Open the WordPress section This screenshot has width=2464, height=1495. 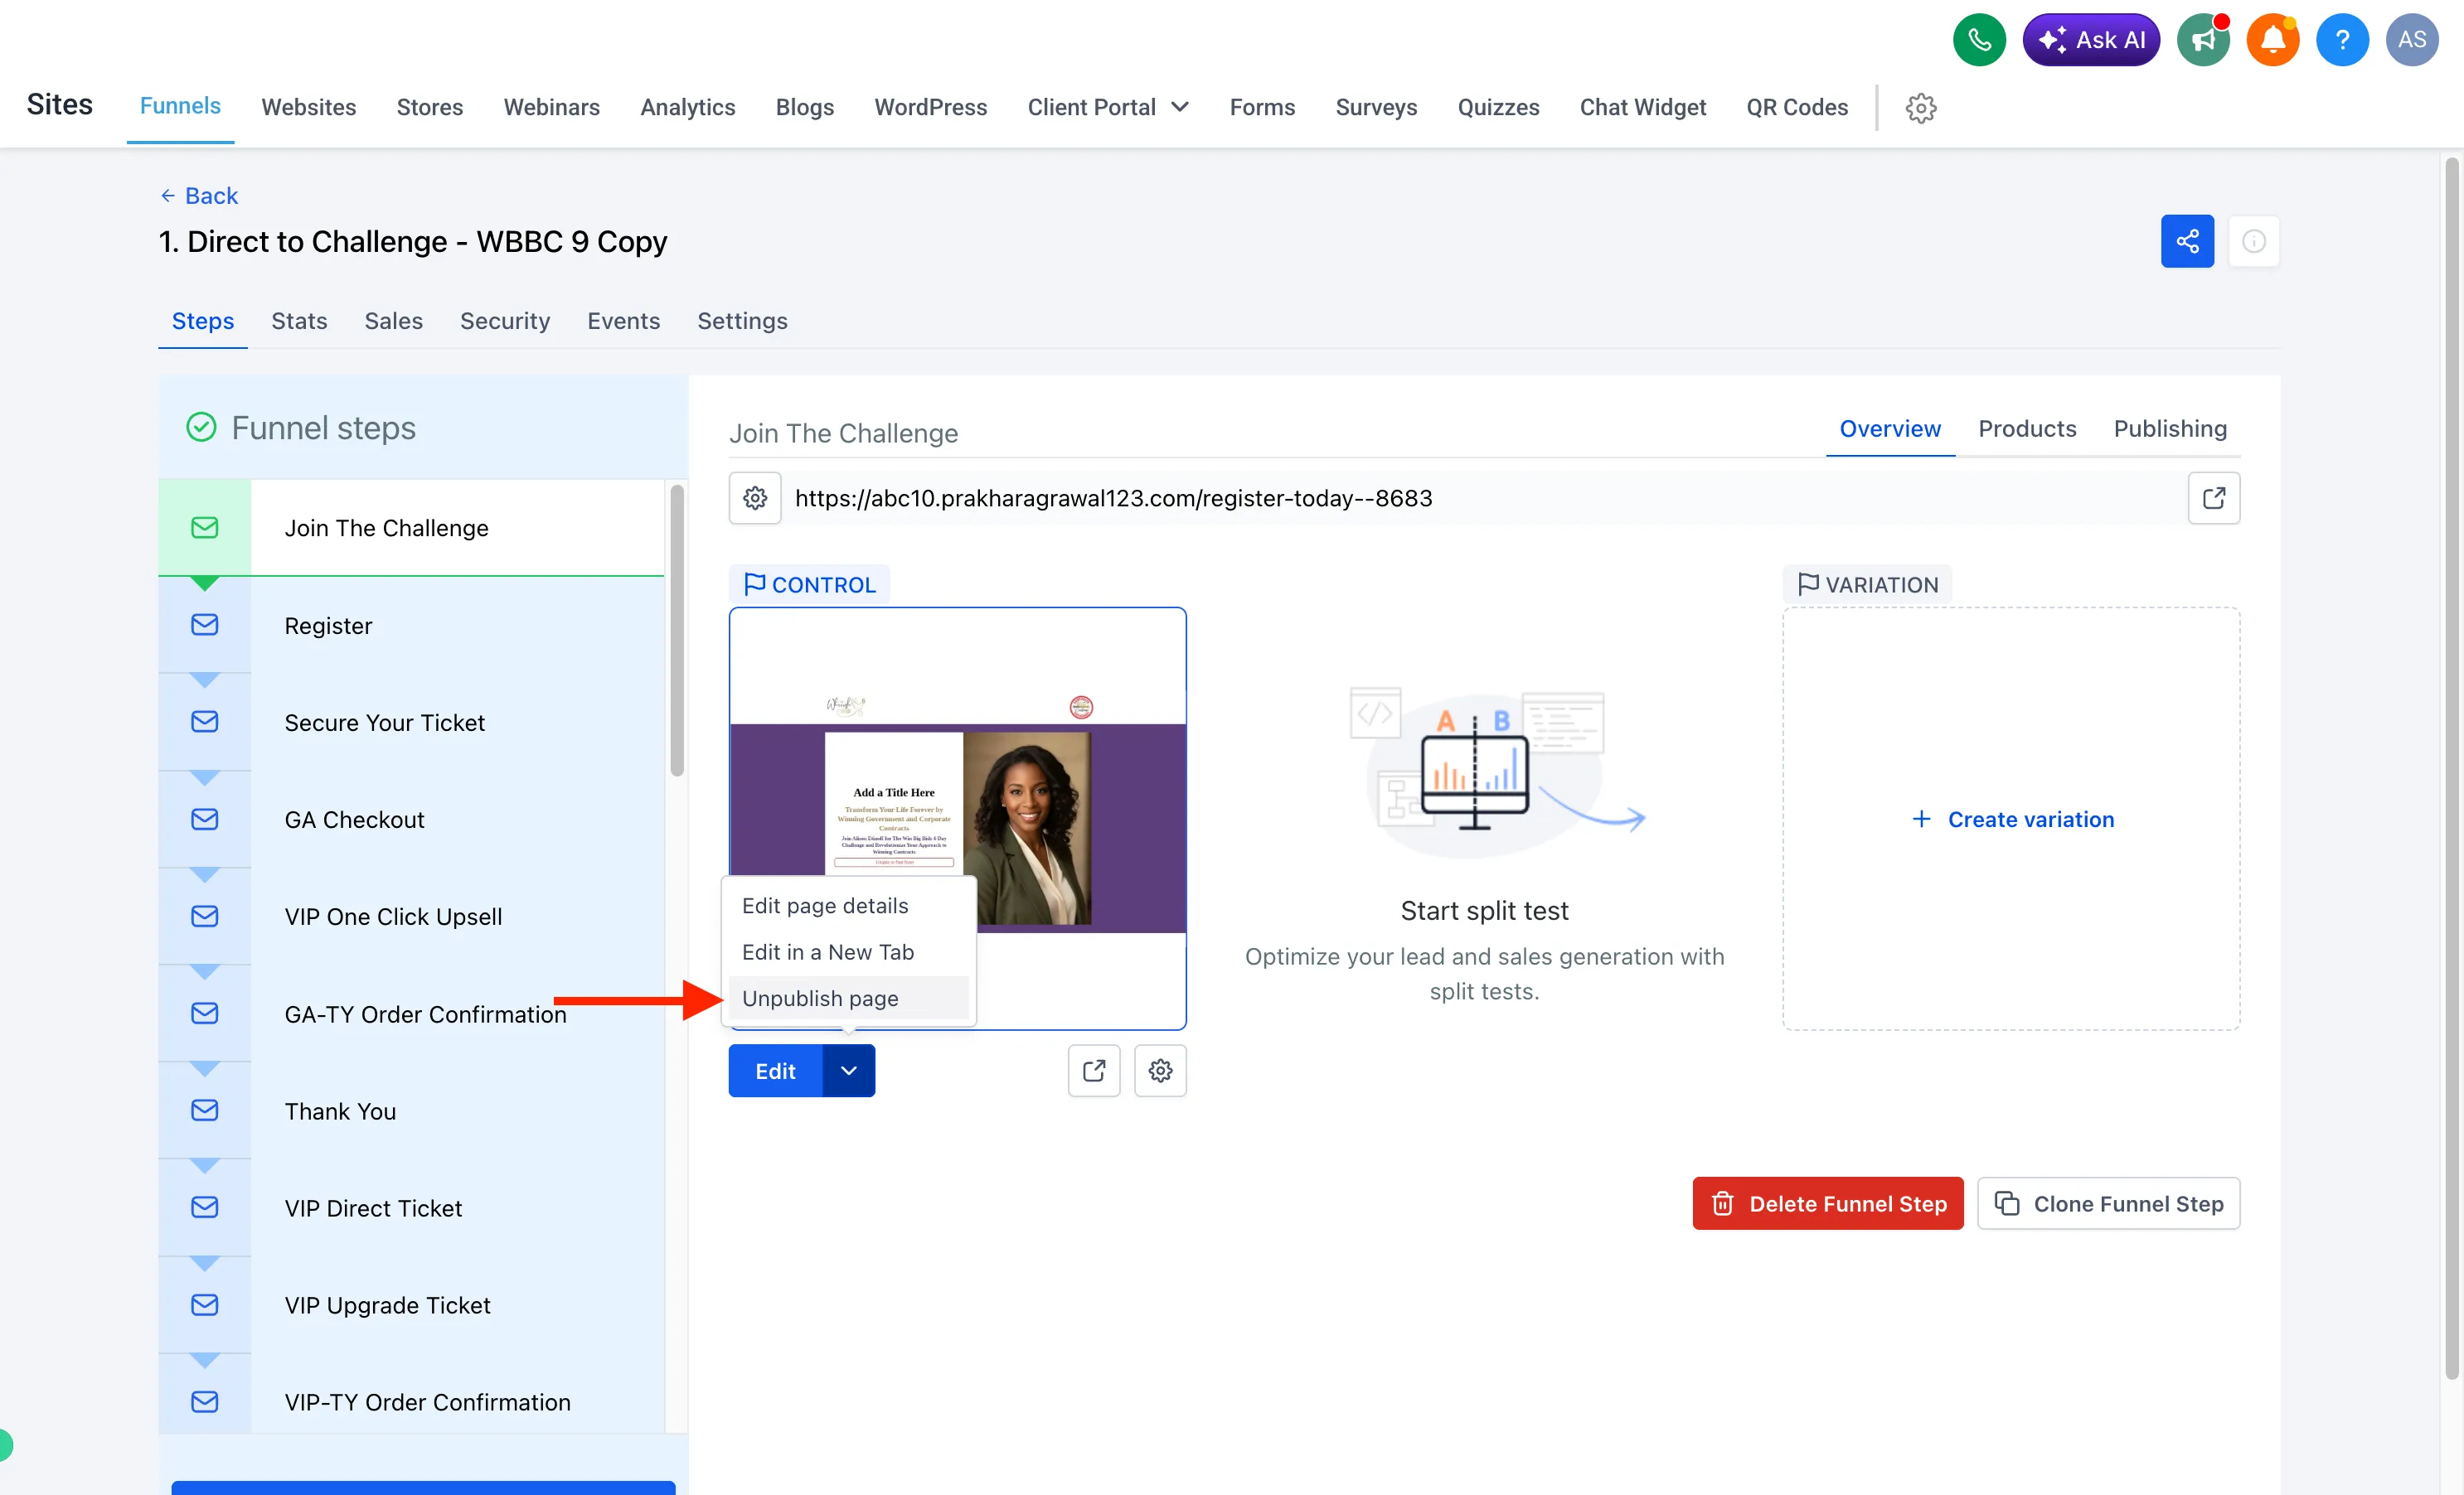(x=931, y=107)
